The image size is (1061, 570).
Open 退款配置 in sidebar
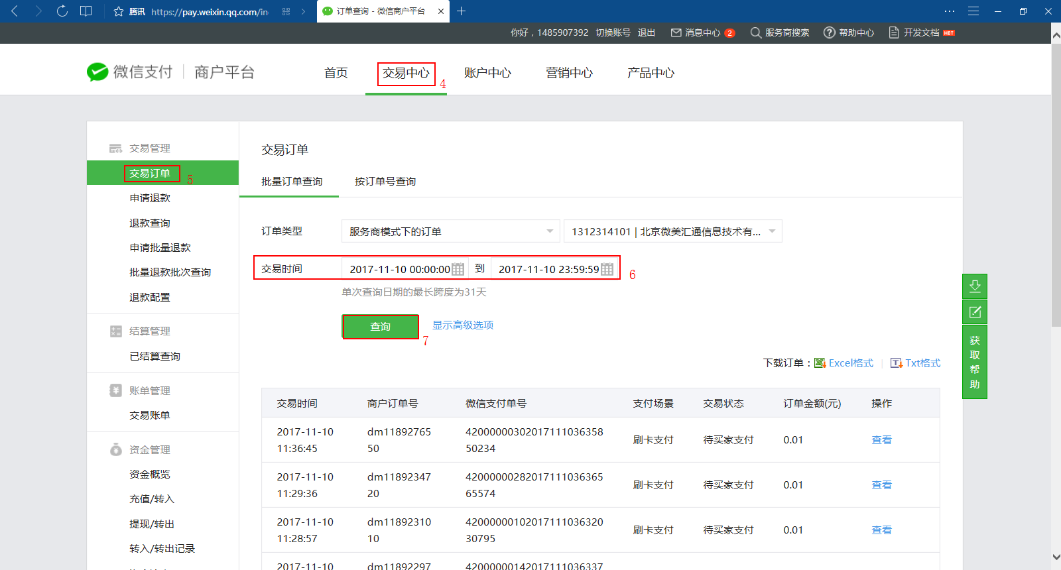click(150, 298)
